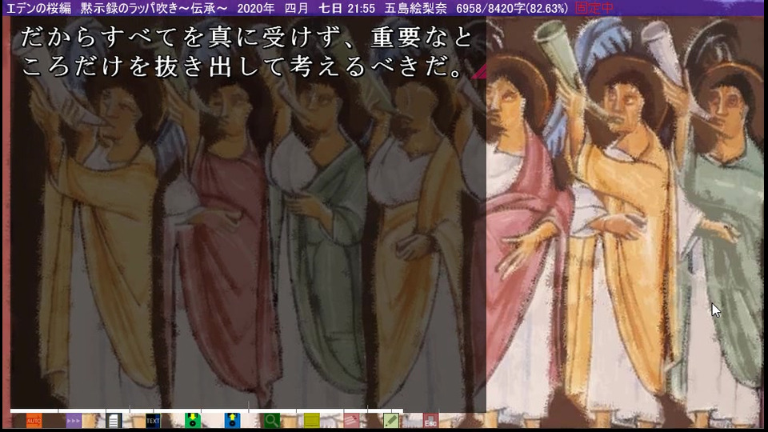Click the '2020年 四月 七日 21:55' date text

click(306, 8)
